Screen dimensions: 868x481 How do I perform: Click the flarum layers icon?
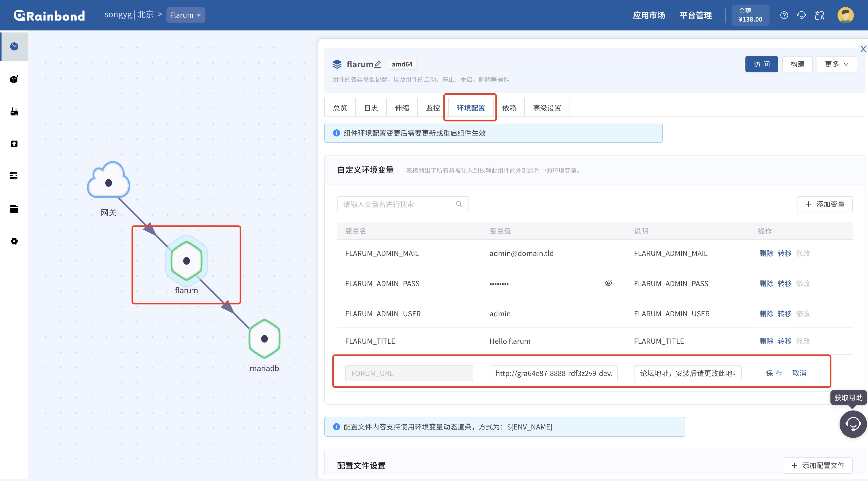click(337, 64)
